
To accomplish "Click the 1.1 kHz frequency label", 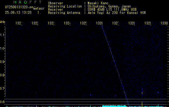I will (x=2, y=35).
